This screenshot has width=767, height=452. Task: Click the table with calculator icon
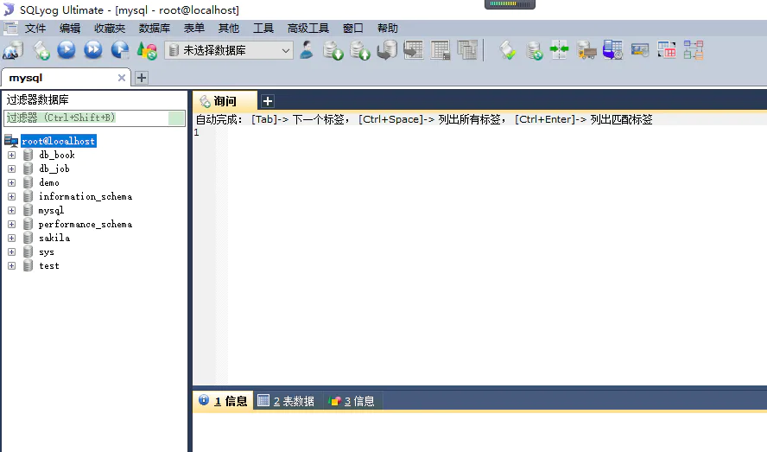pos(441,50)
